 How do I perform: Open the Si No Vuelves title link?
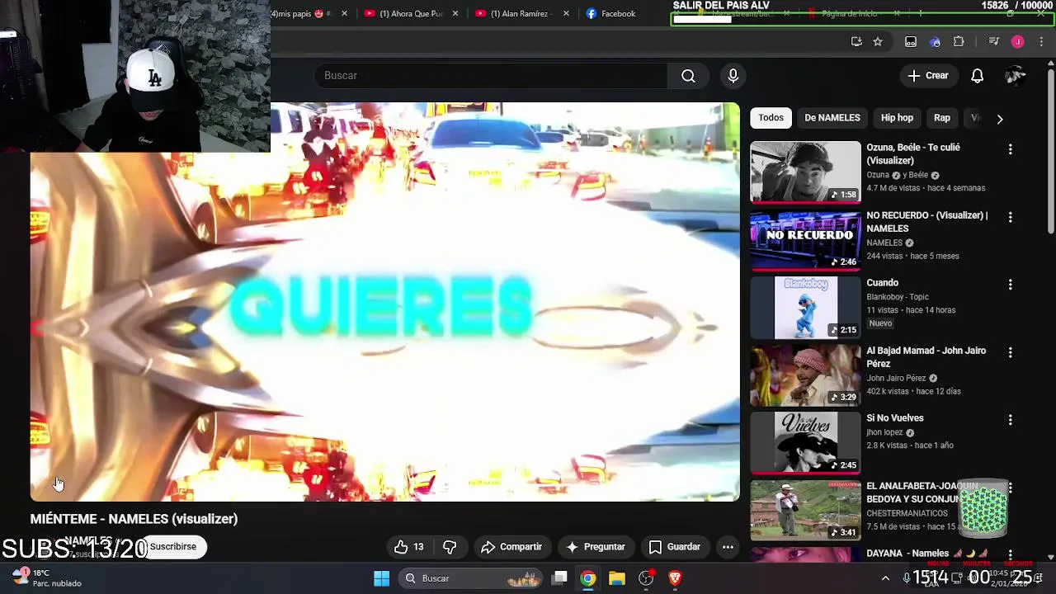[894, 418]
